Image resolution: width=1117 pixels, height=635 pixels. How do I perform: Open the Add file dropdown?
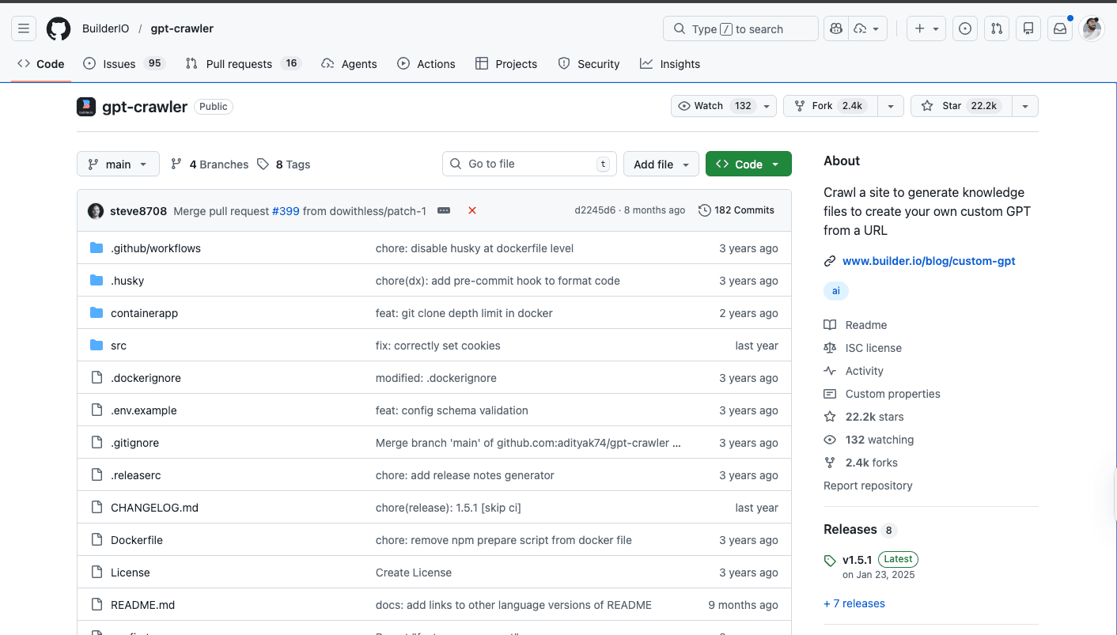tap(661, 164)
